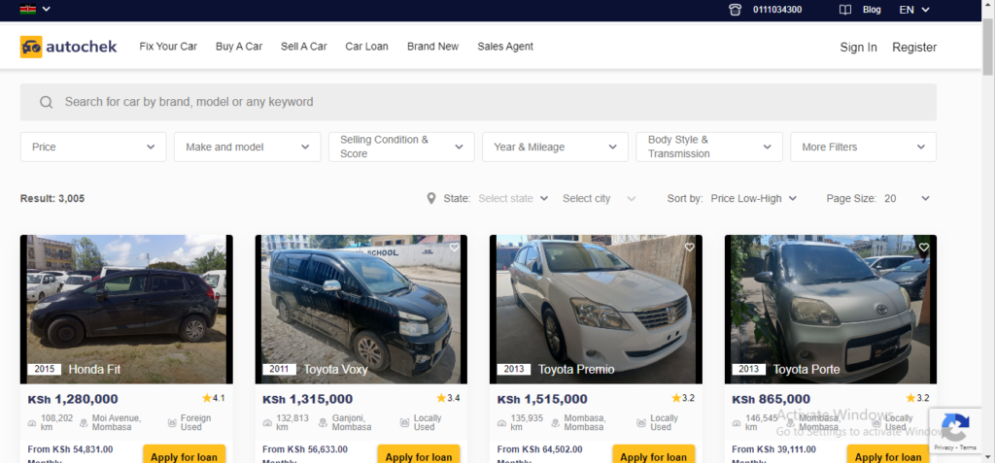Open Year & Mileage filter

coord(555,147)
